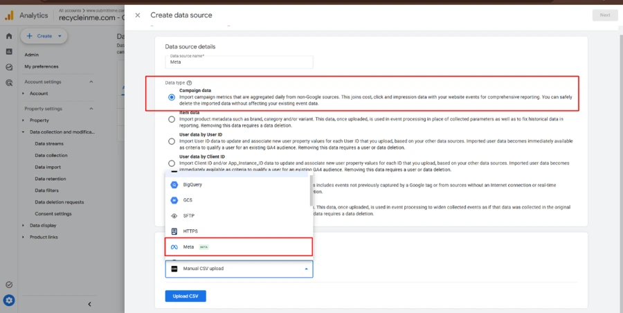Screen dimensions: 623x313
Task: Click the recycleinme.com property selector
Action: (91, 17)
